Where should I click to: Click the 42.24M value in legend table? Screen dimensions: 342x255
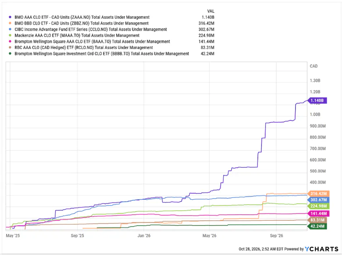click(207, 53)
